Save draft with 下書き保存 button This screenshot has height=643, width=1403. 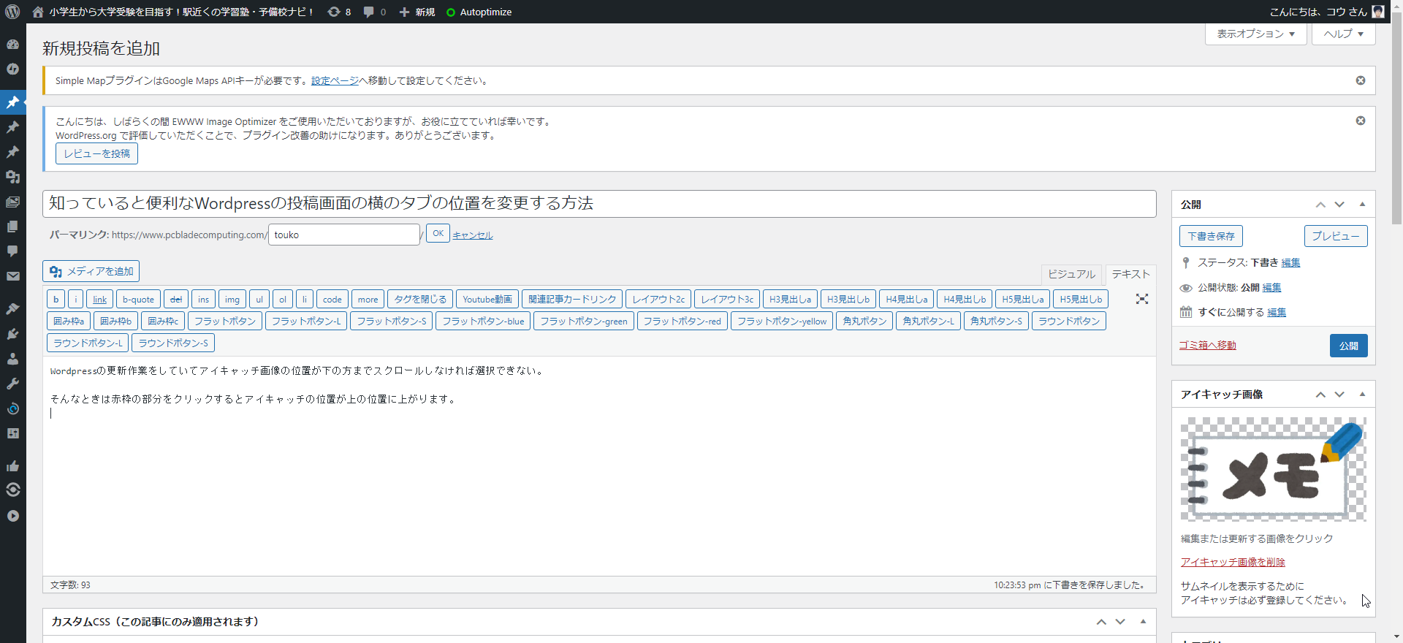1211,236
